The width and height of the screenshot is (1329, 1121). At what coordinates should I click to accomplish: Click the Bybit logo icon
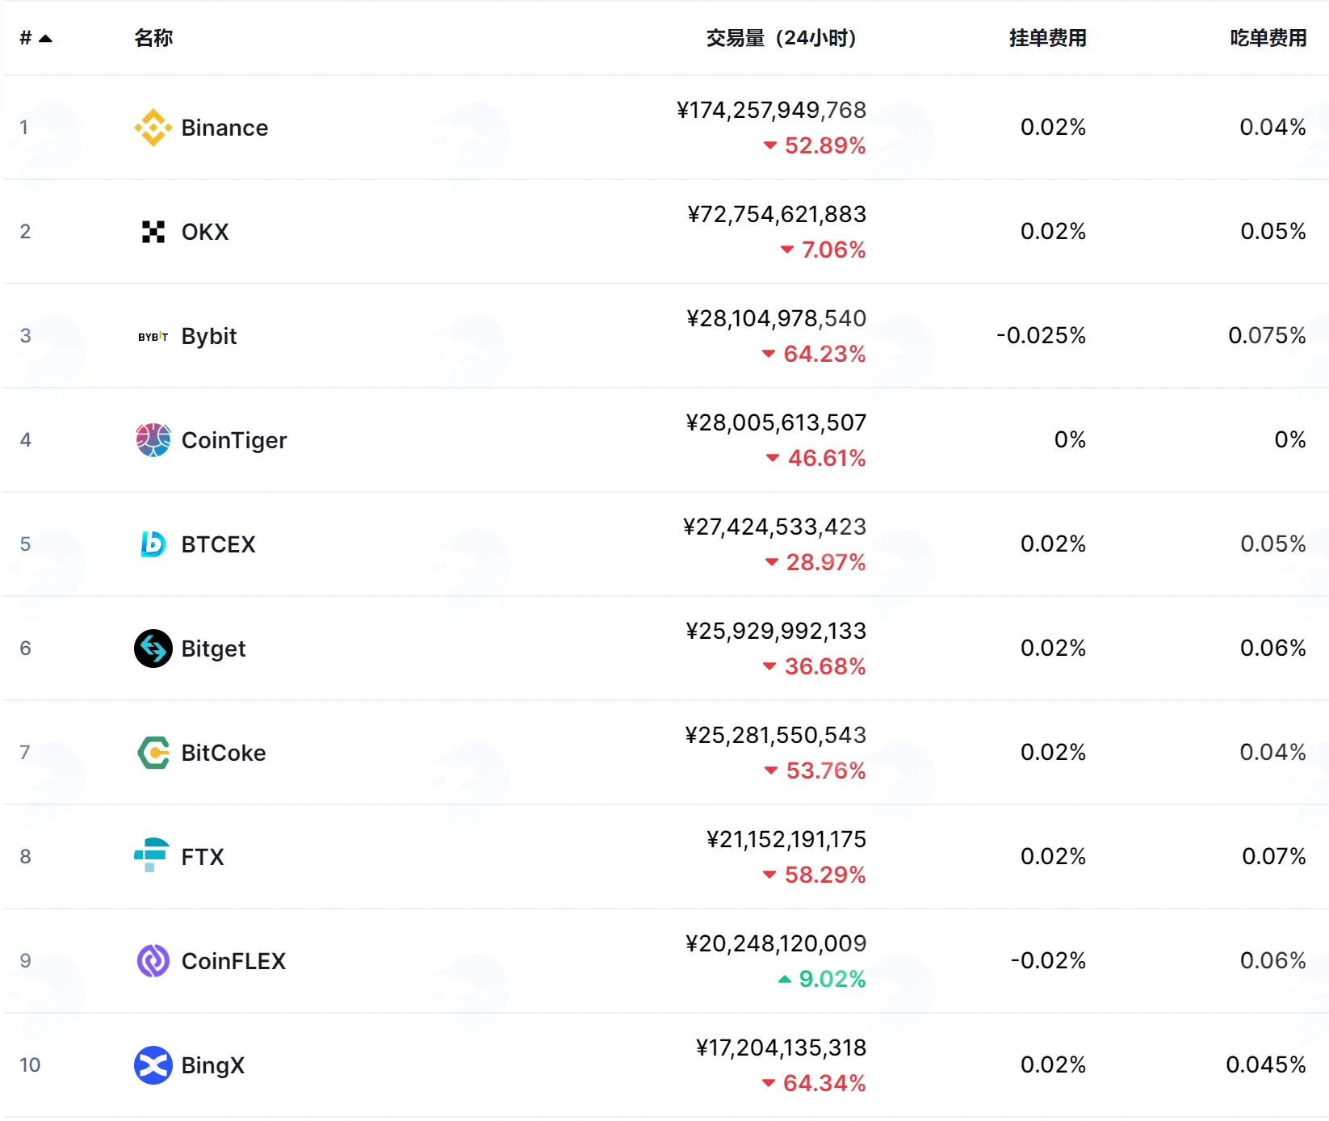(x=153, y=336)
